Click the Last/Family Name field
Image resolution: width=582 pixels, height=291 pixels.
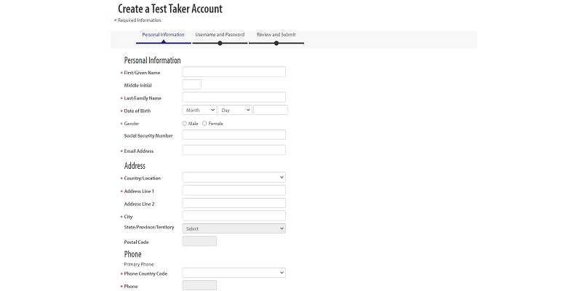pos(234,97)
